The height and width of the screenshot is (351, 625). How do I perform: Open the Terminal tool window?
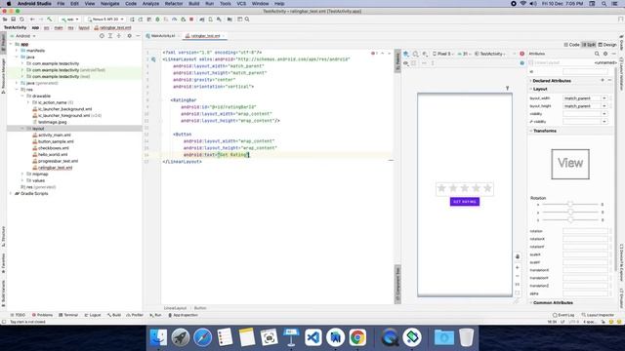[68, 315]
